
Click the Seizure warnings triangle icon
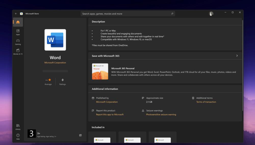[x=143, y=111]
